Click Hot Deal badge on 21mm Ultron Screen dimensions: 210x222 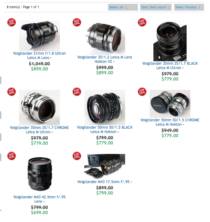12,22
